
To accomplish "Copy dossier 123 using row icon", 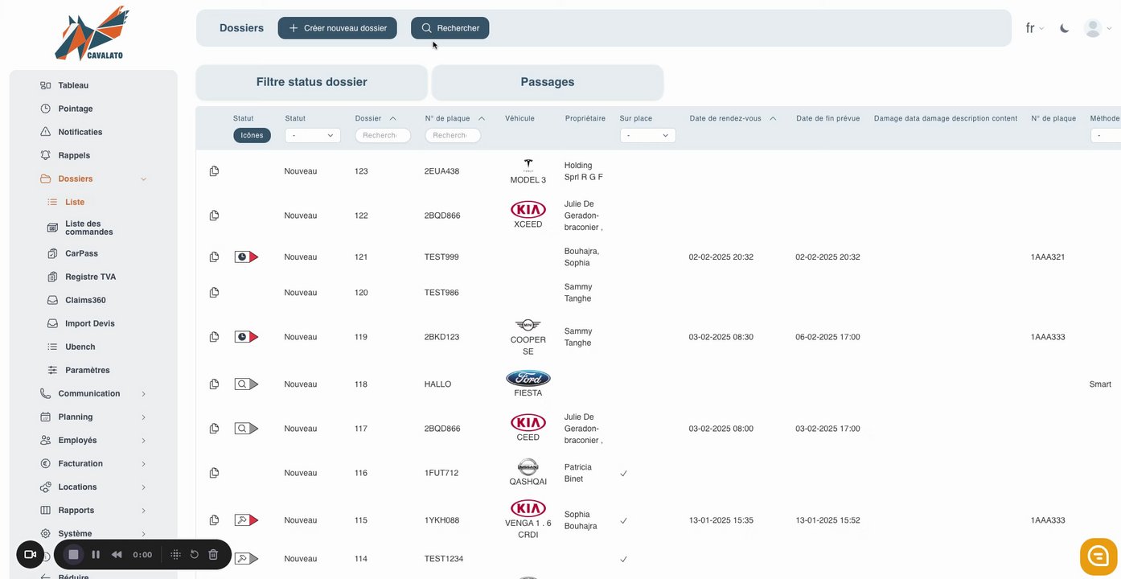I will [x=214, y=171].
